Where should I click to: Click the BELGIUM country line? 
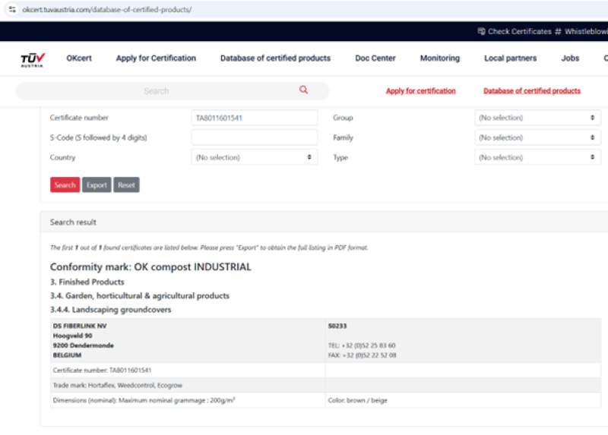pyautogui.click(x=67, y=355)
